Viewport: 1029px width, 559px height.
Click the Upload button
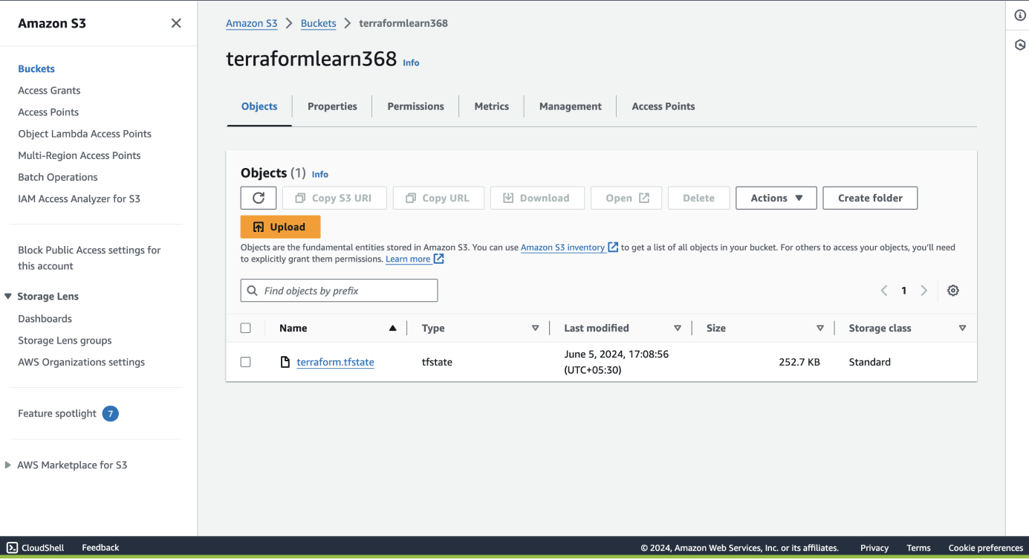tap(280, 227)
